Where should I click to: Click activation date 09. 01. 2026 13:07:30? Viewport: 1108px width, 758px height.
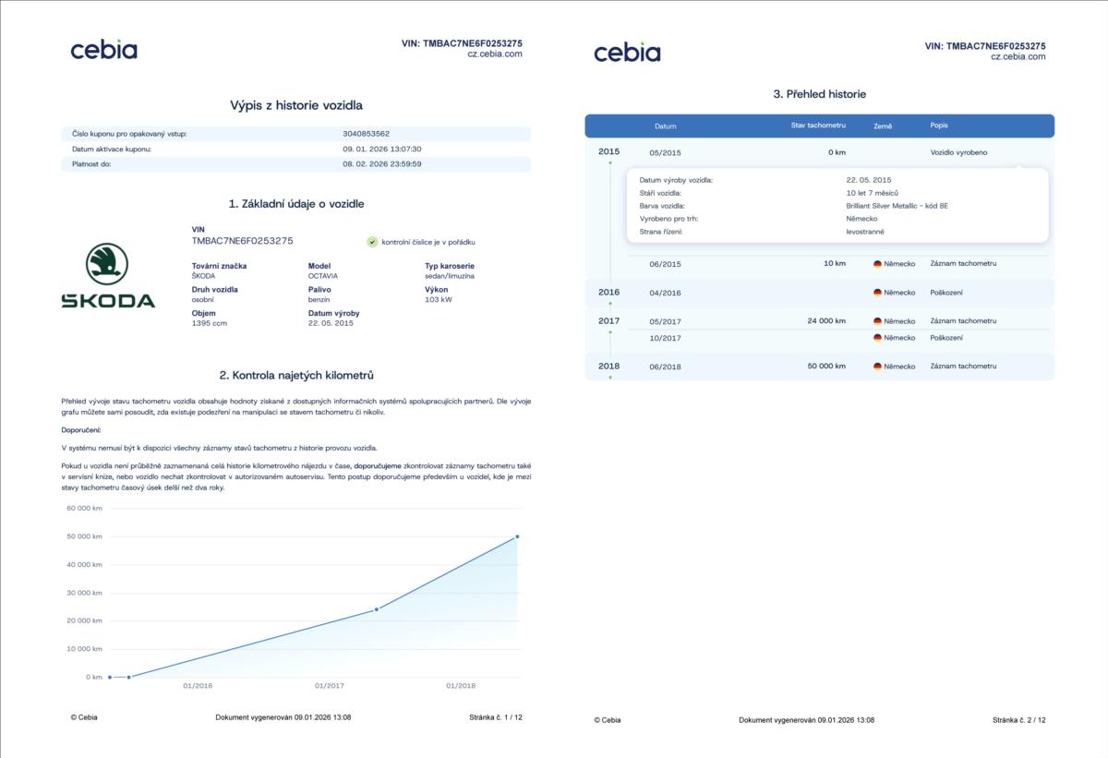382,149
